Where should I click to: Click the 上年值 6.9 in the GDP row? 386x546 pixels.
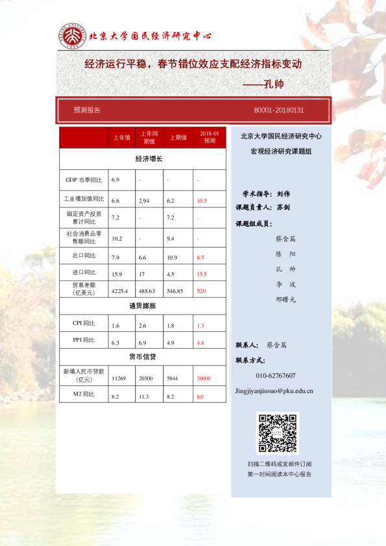coord(115,180)
